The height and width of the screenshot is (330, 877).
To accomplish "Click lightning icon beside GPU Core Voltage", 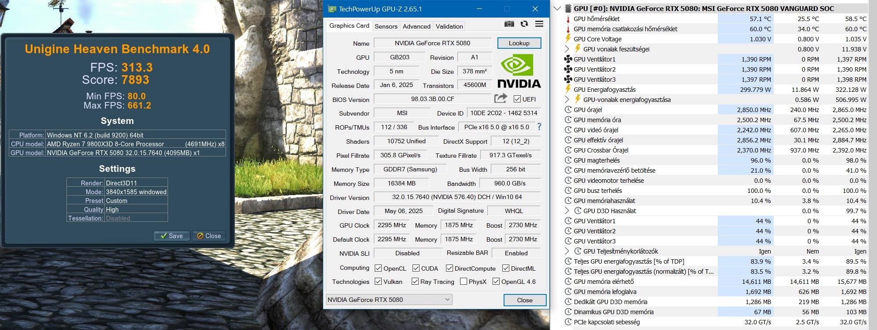I will coord(568,39).
